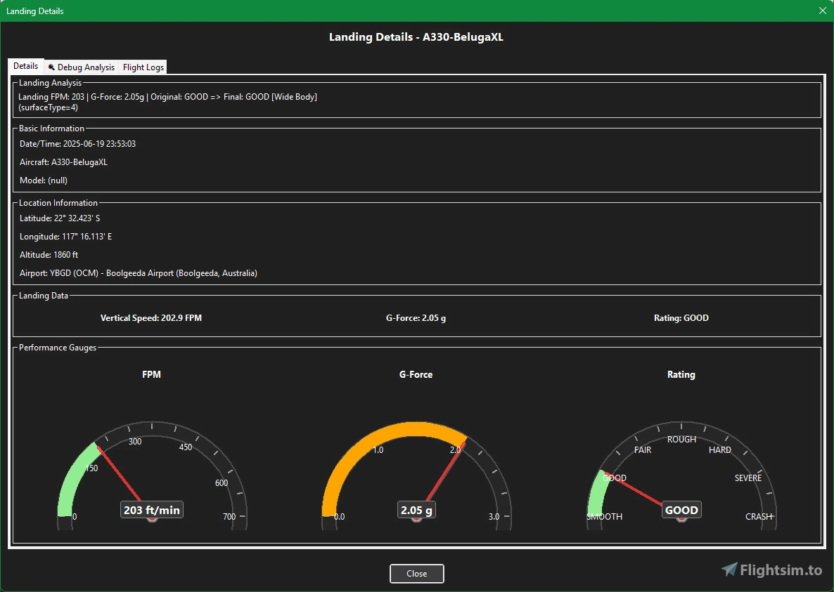Image resolution: width=834 pixels, height=592 pixels.
Task: Click the Vertical Speed 202.9 FPM label
Action: tap(151, 318)
